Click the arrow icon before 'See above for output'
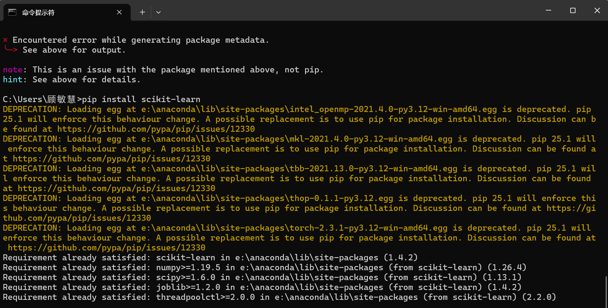The image size is (608, 308). tap(10, 50)
